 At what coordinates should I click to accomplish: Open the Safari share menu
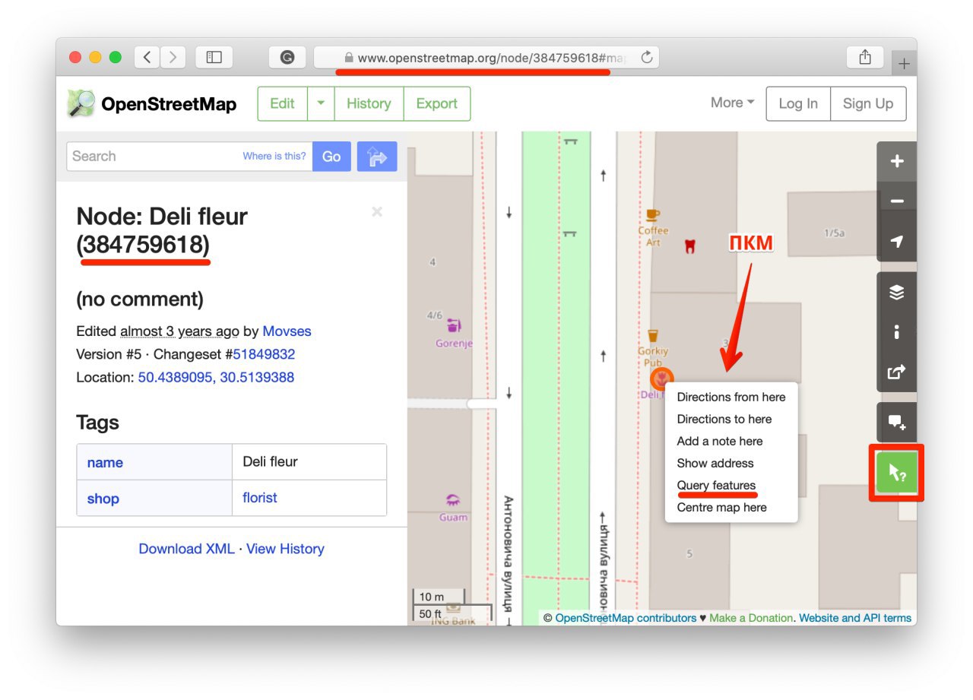(865, 57)
